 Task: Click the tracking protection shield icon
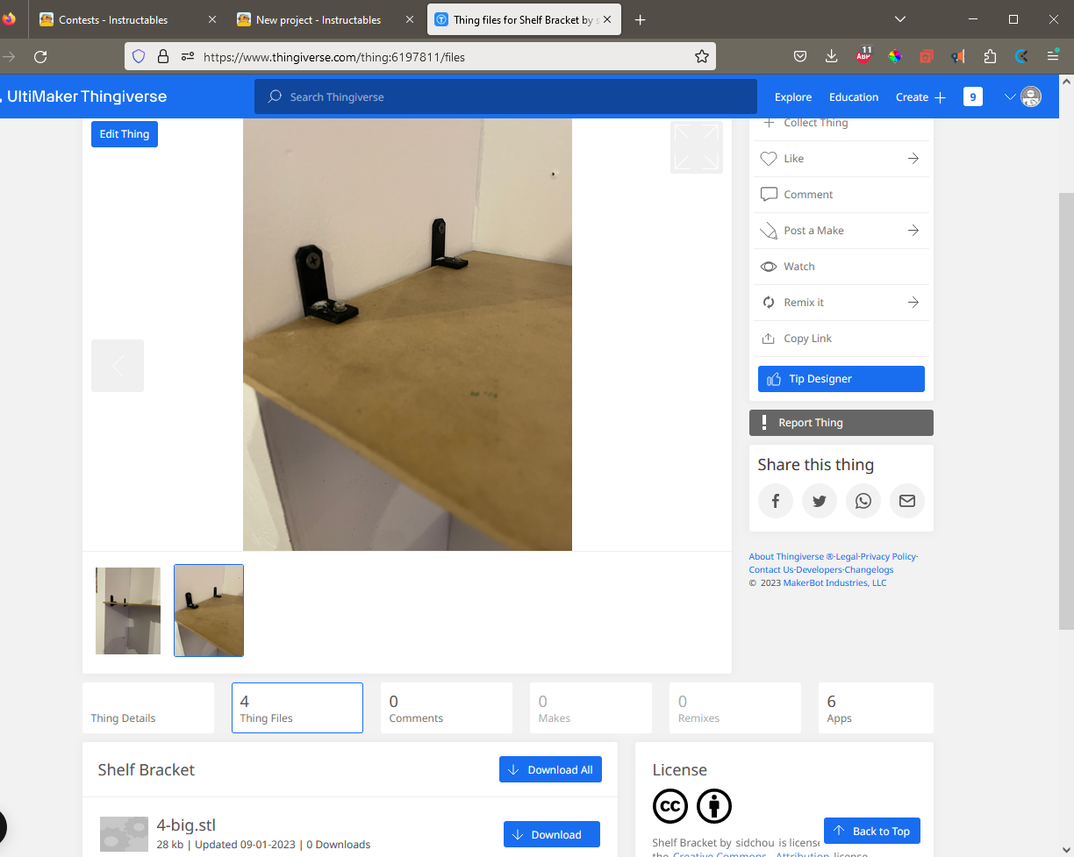[138, 56]
